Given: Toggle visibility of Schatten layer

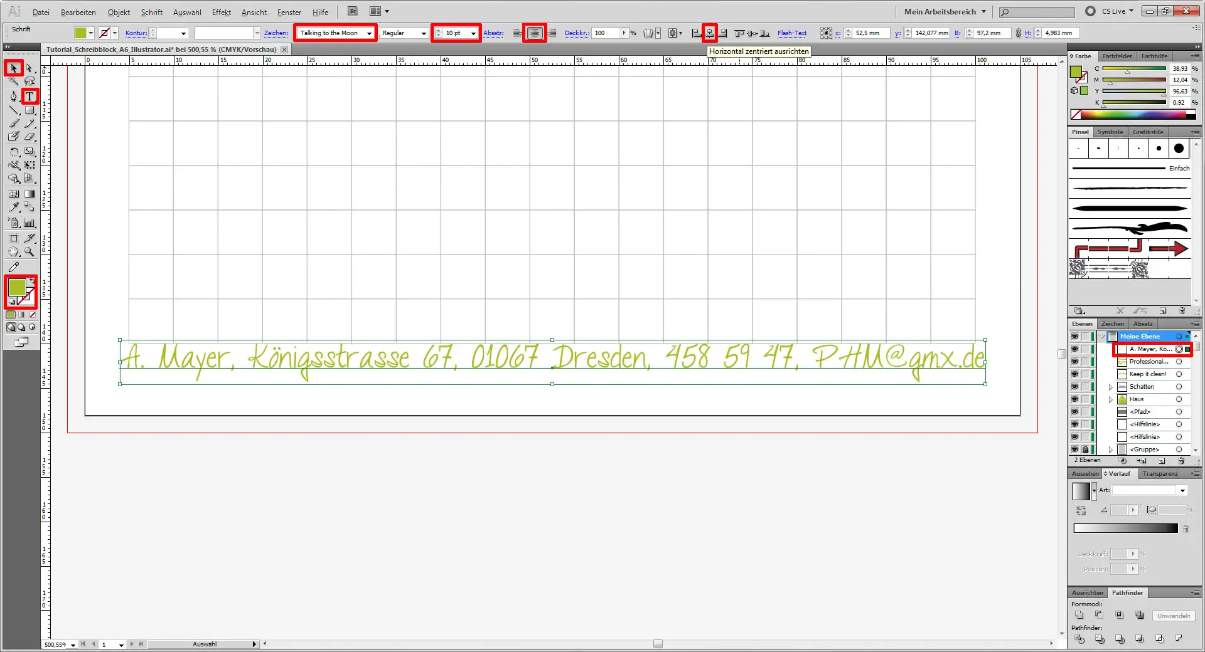Looking at the screenshot, I should [1074, 387].
